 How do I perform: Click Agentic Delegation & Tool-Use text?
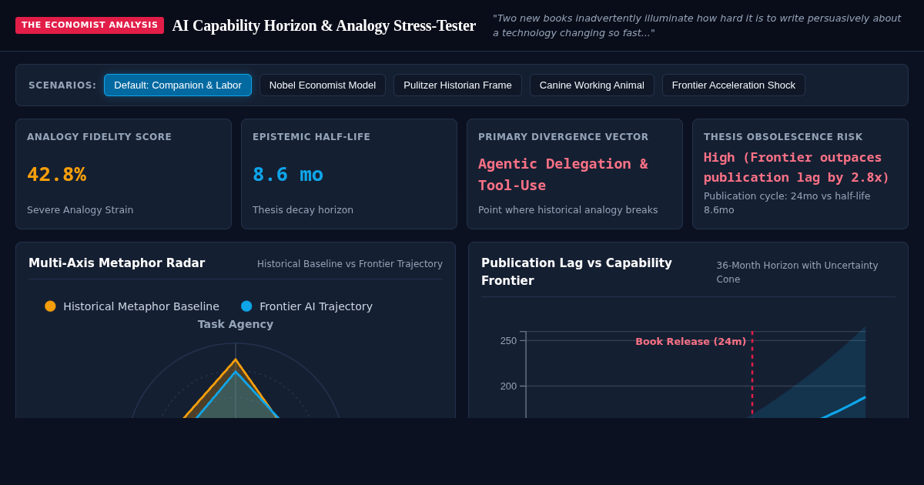coord(563,175)
